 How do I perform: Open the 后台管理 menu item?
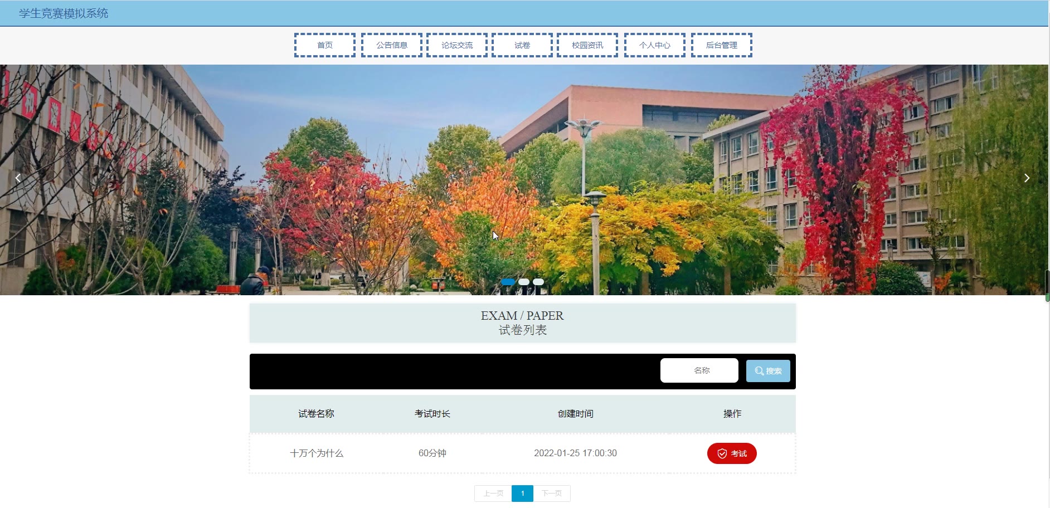pos(722,45)
